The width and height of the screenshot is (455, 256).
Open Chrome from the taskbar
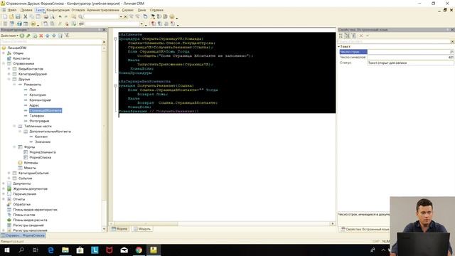pyautogui.click(x=139, y=250)
